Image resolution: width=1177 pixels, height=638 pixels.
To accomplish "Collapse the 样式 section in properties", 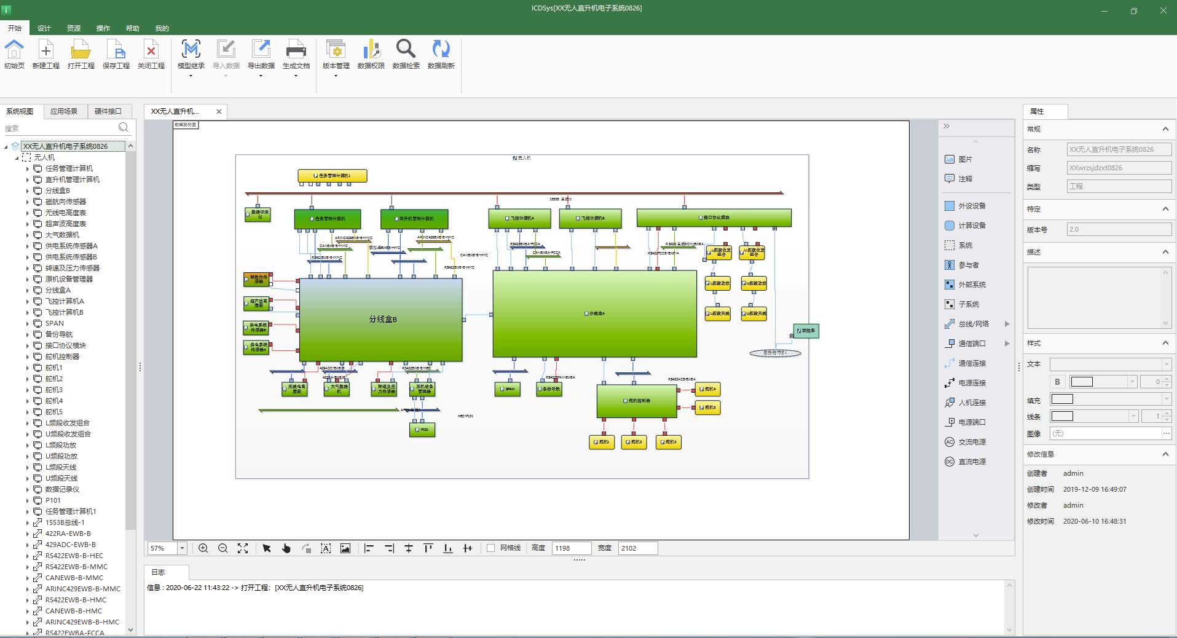I will (x=1165, y=343).
